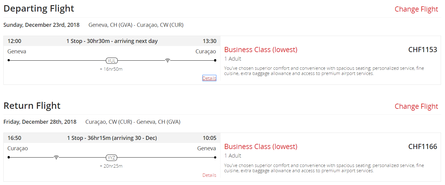Click the 16hr50m layover label under YUL
Image resolution: width=445 pixels, height=185 pixels.
[111, 69]
